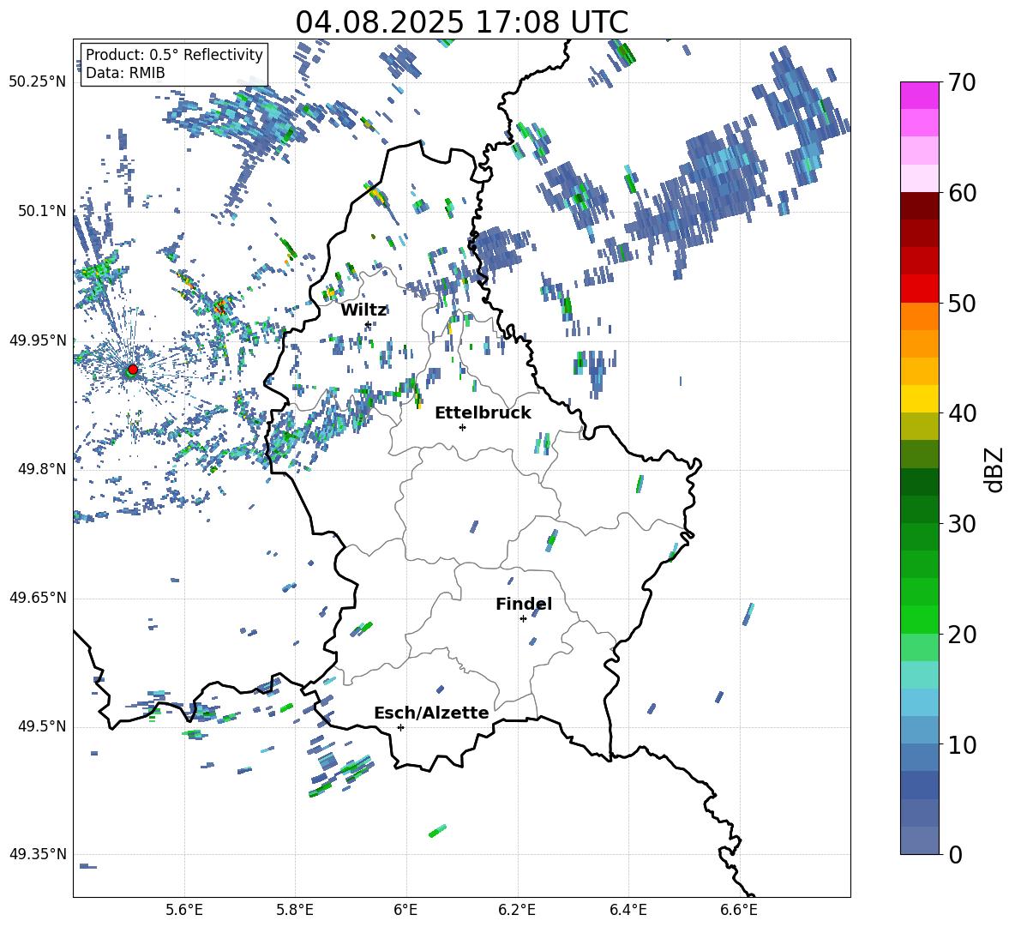Viewport: 1015px width, 927px height.
Task: Click the dBZ colorbar axis label
Action: click(994, 470)
